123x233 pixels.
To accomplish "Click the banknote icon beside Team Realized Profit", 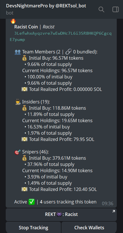I will (24, 90).
